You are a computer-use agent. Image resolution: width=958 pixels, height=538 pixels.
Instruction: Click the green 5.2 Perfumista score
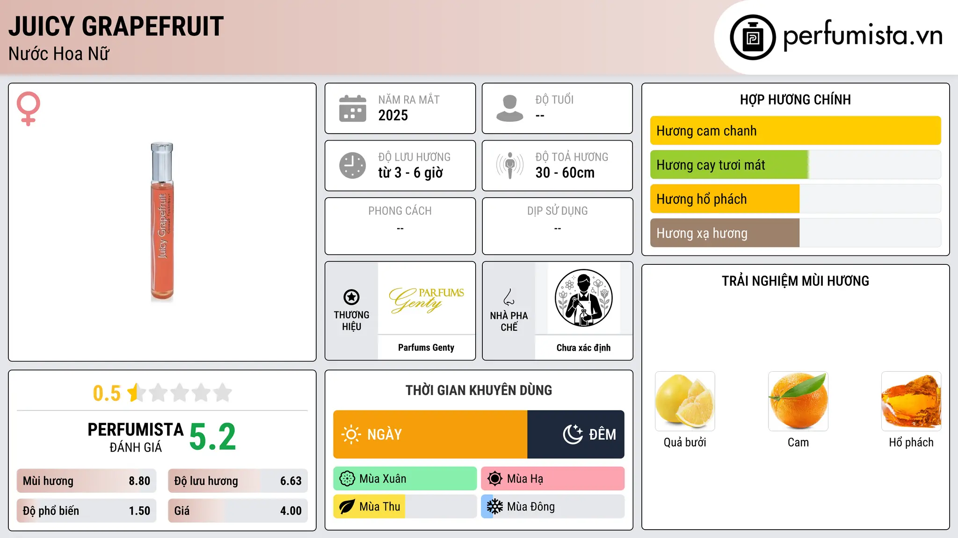[x=213, y=437]
